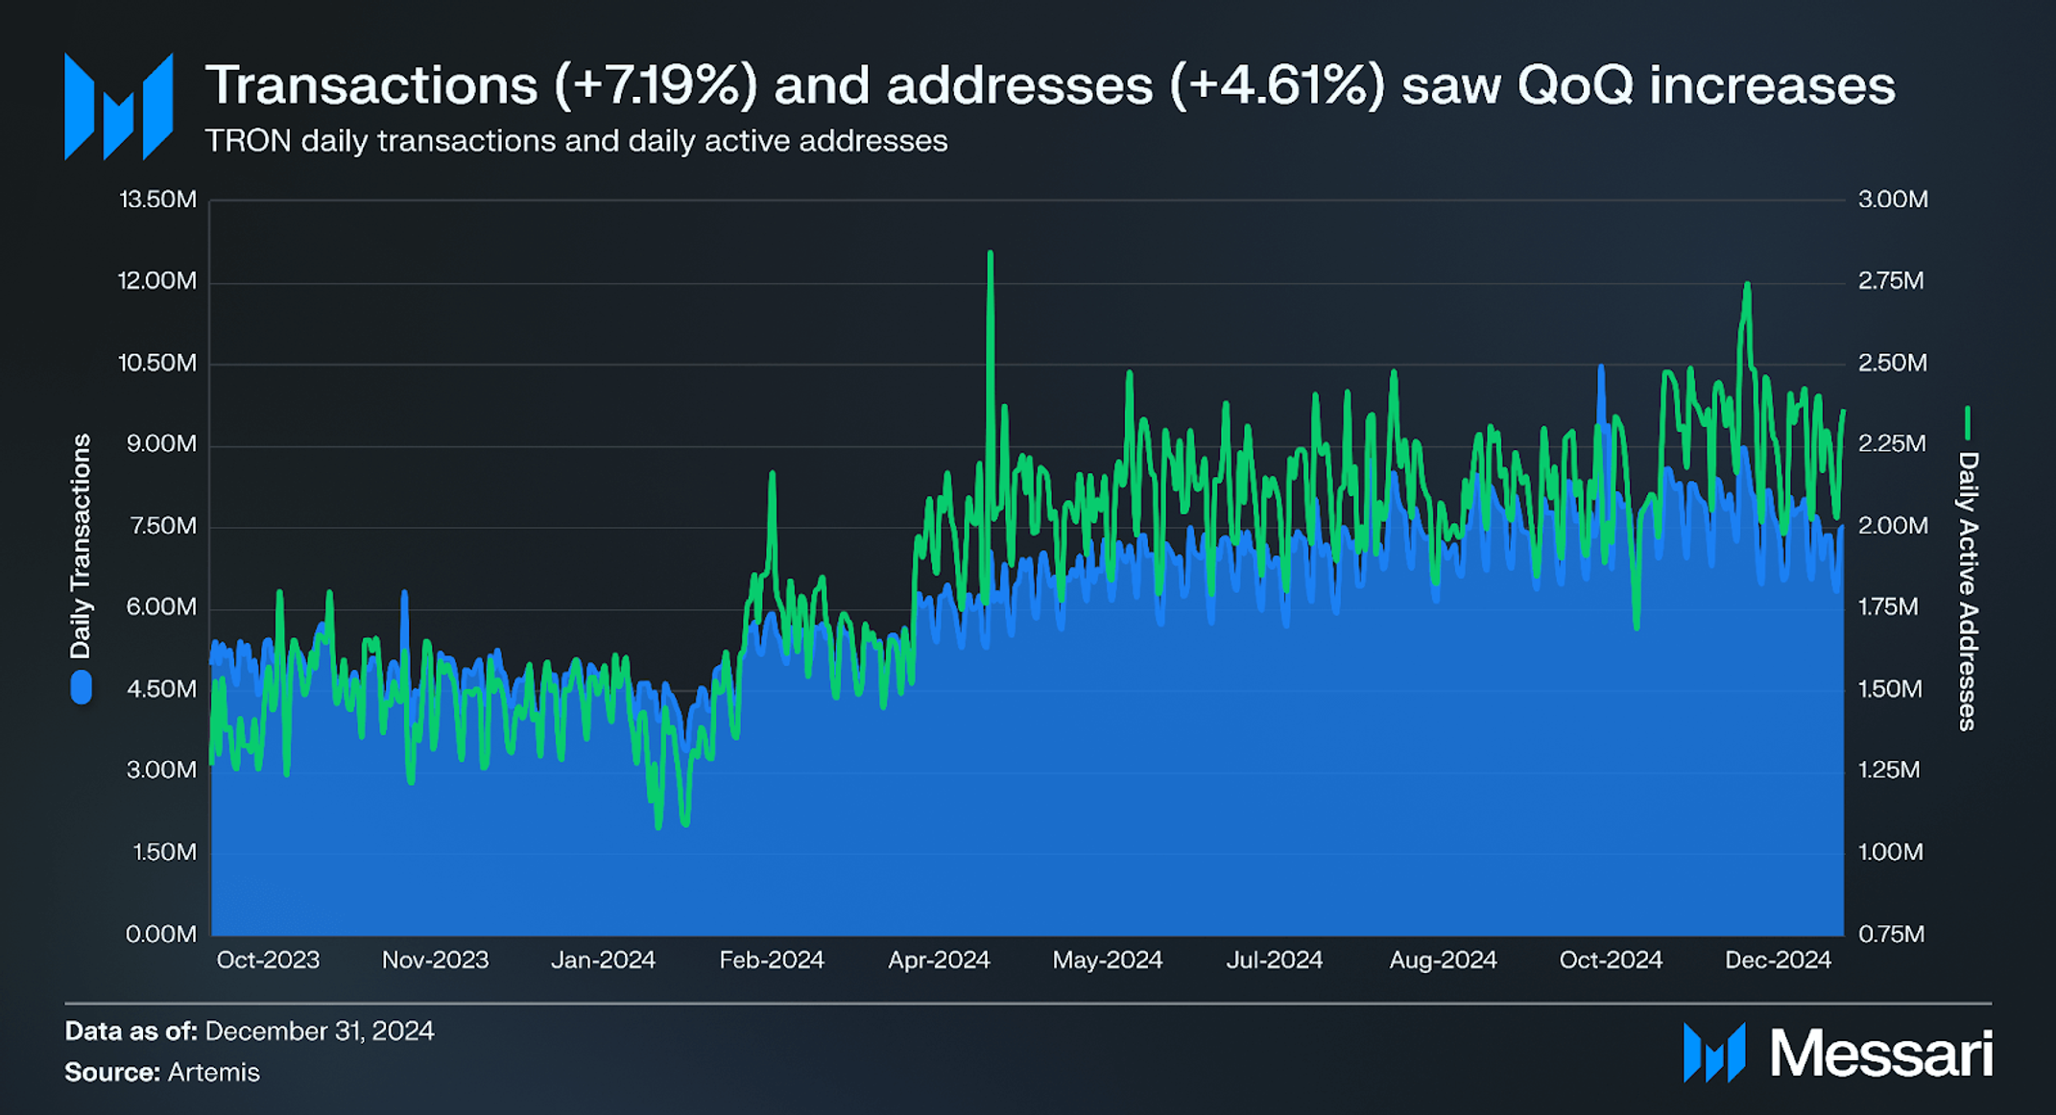
Task: Click the chart title about QoQ increases
Action: coord(1049,85)
